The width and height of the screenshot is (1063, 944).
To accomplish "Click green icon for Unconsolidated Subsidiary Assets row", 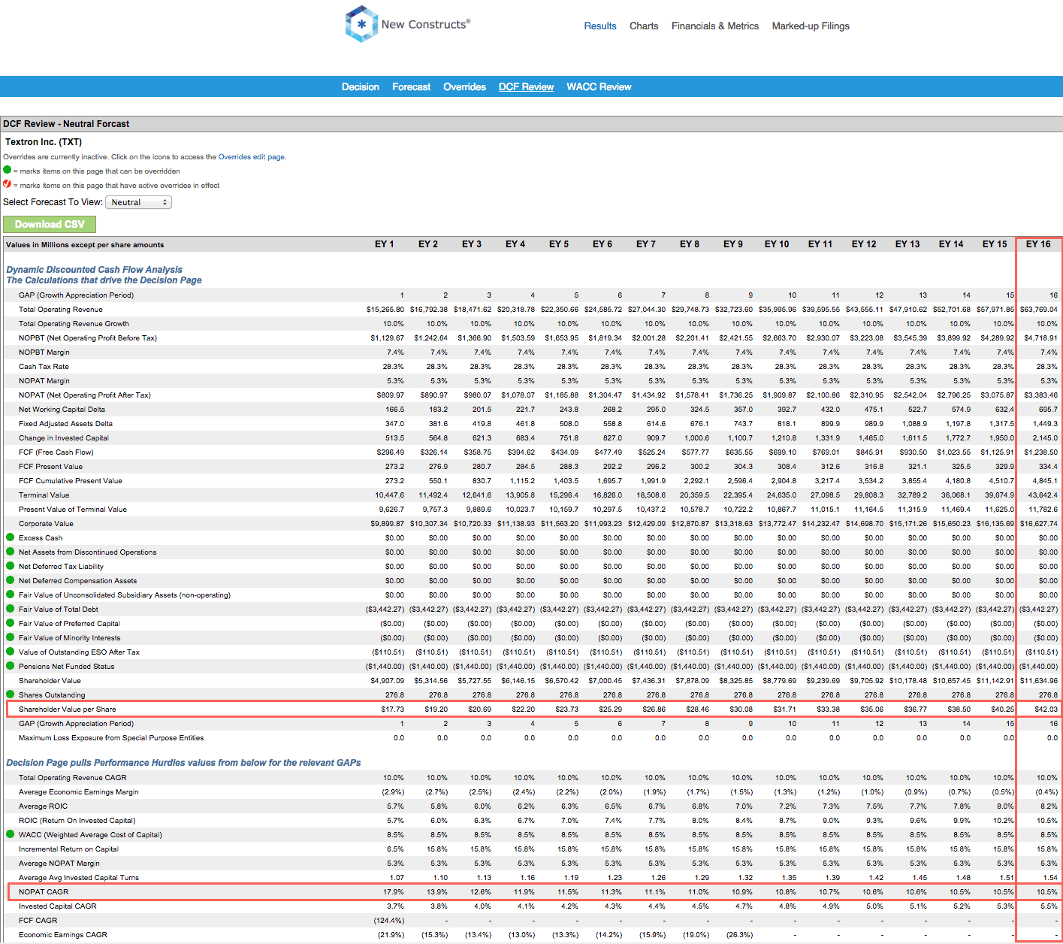I will pyautogui.click(x=11, y=595).
